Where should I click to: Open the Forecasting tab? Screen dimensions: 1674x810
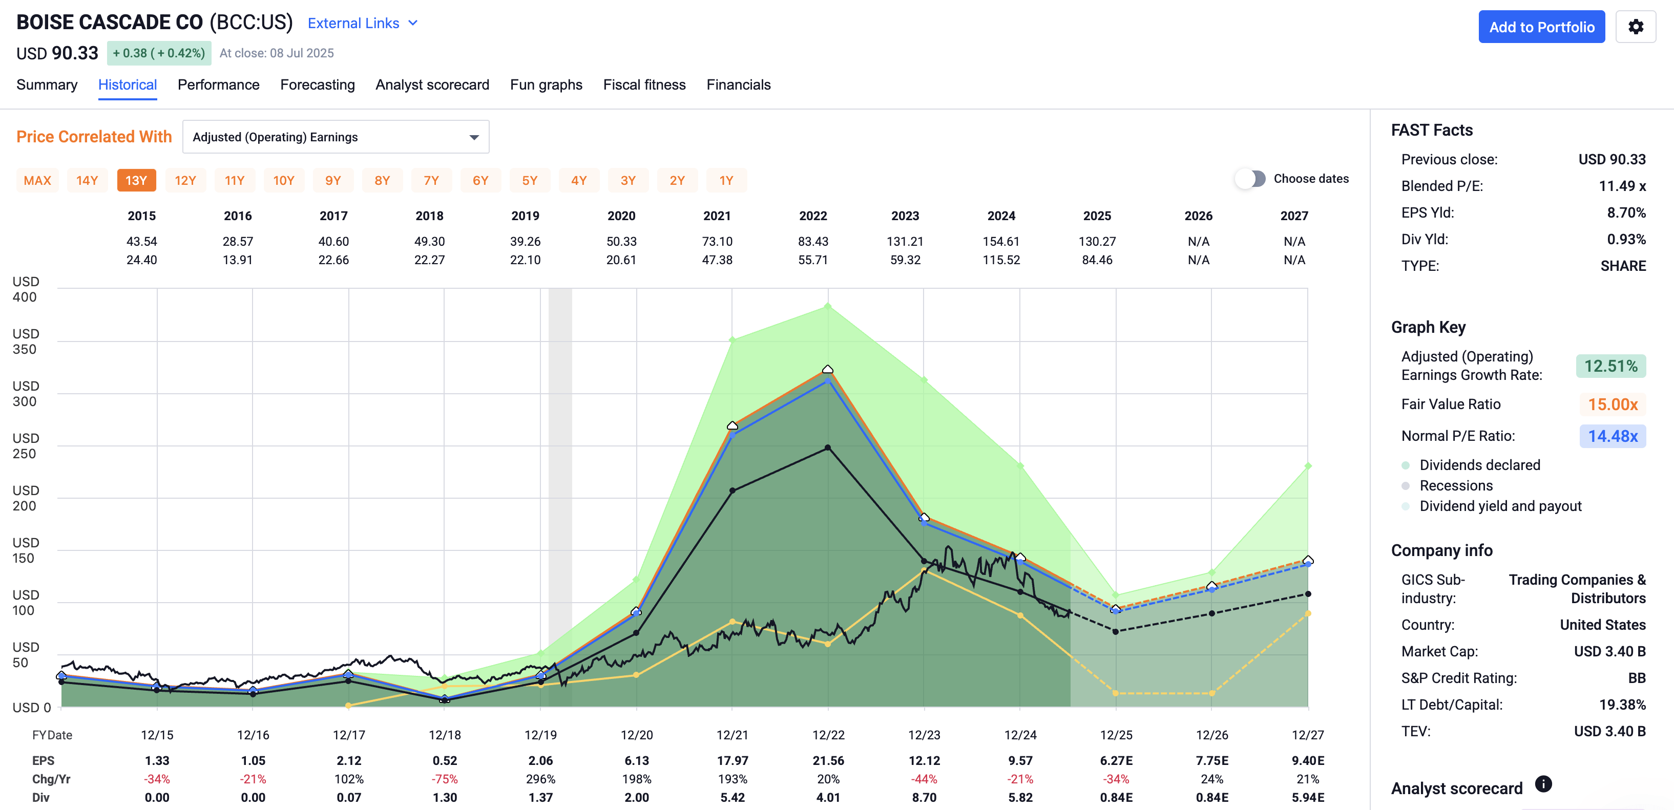coord(318,84)
